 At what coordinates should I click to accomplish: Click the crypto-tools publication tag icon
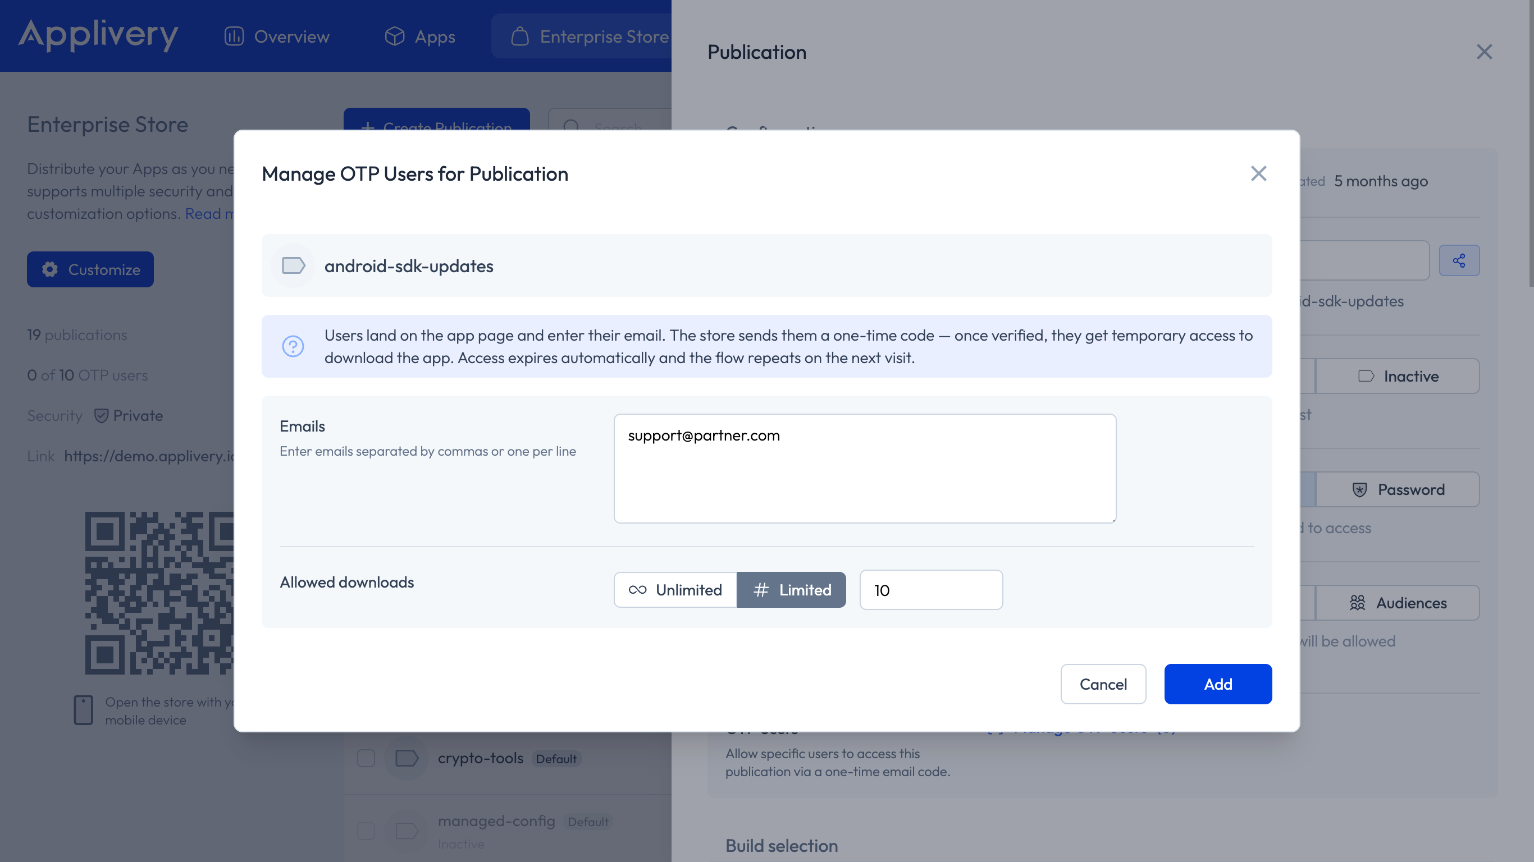407,758
